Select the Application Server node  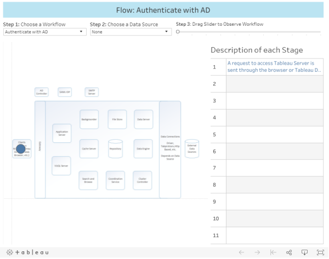[x=62, y=133]
